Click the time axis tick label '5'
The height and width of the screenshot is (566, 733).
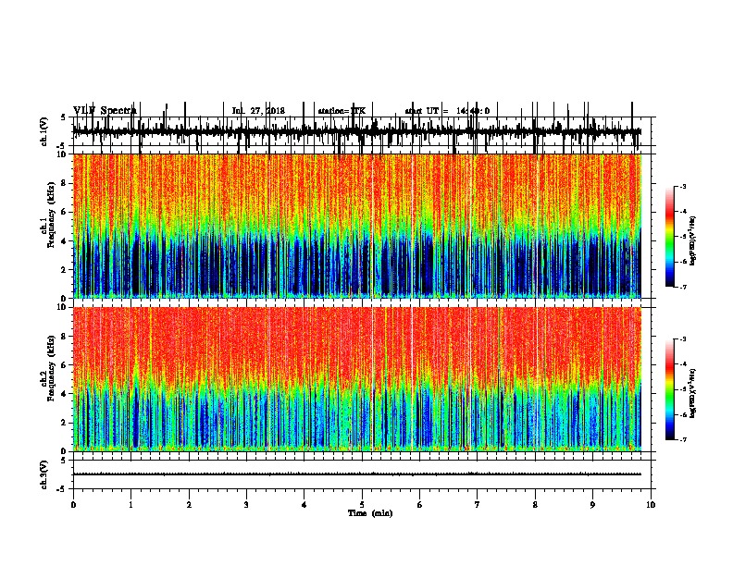(362, 505)
